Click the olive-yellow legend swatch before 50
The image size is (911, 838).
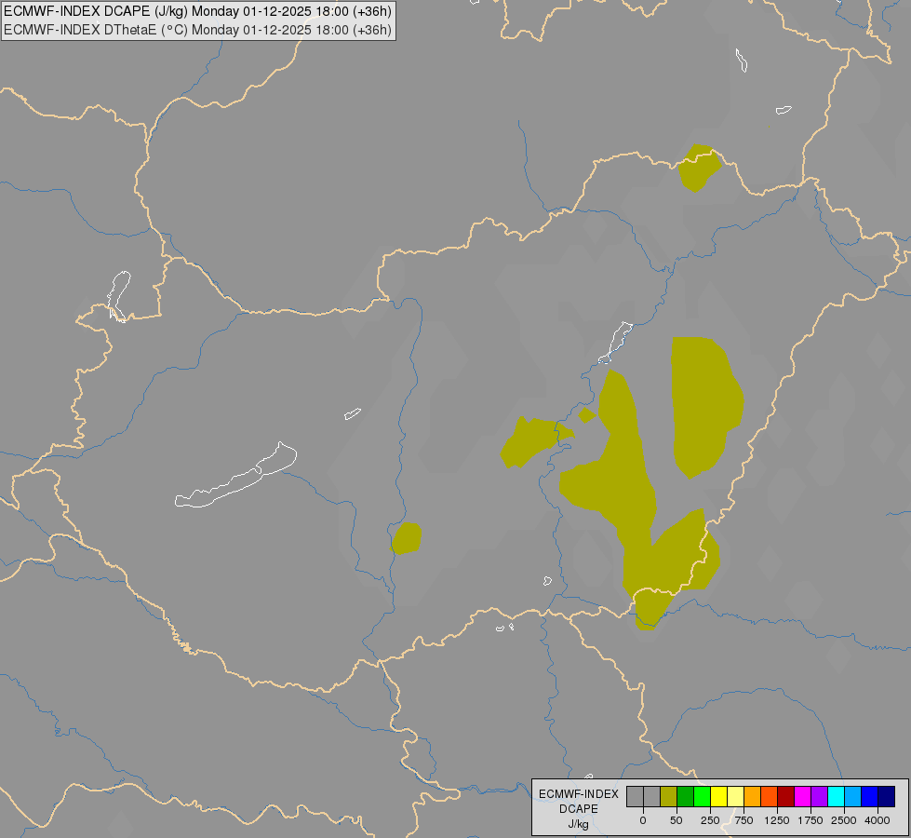pyautogui.click(x=668, y=797)
